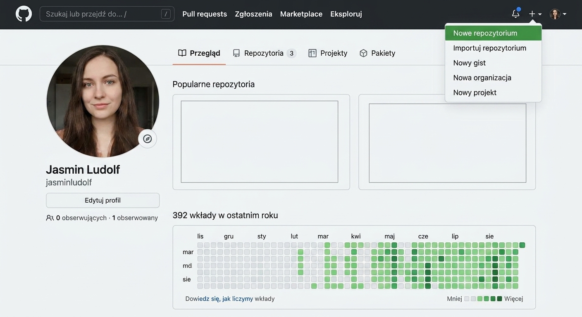Switch to the Przegląd tab
Viewport: 582px width, 317px height.
click(x=199, y=53)
